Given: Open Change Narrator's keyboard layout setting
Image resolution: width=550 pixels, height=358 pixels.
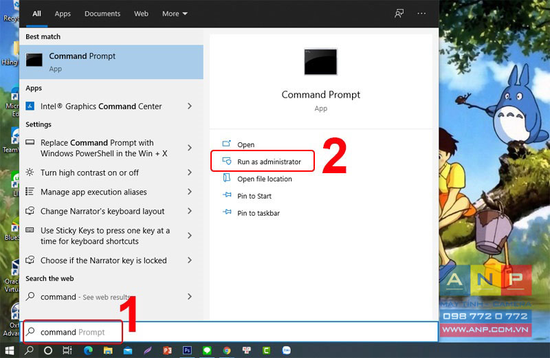Looking at the screenshot, I should tap(102, 212).
